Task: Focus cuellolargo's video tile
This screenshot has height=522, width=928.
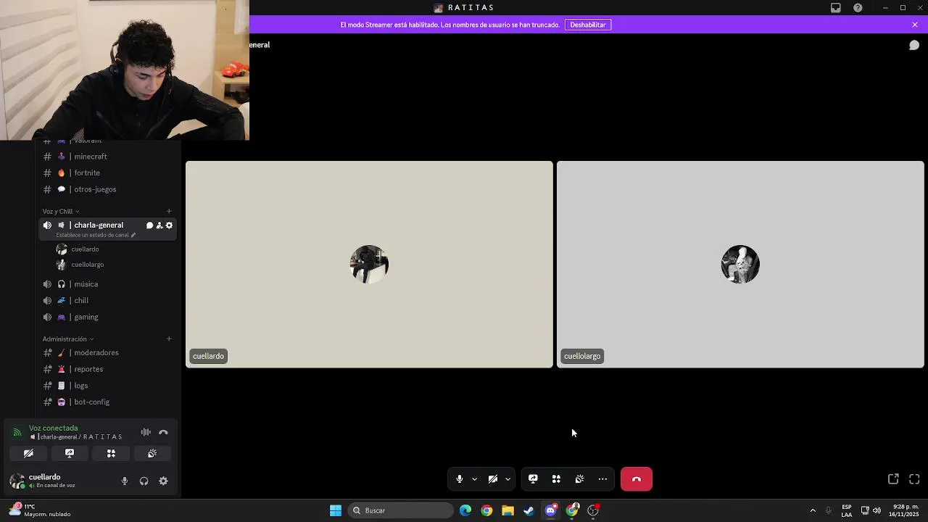Action: pos(740,265)
